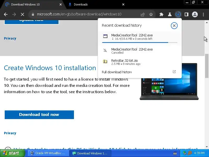Close the Recent download history popup
This screenshot has height=157, width=209.
pos(174,26)
